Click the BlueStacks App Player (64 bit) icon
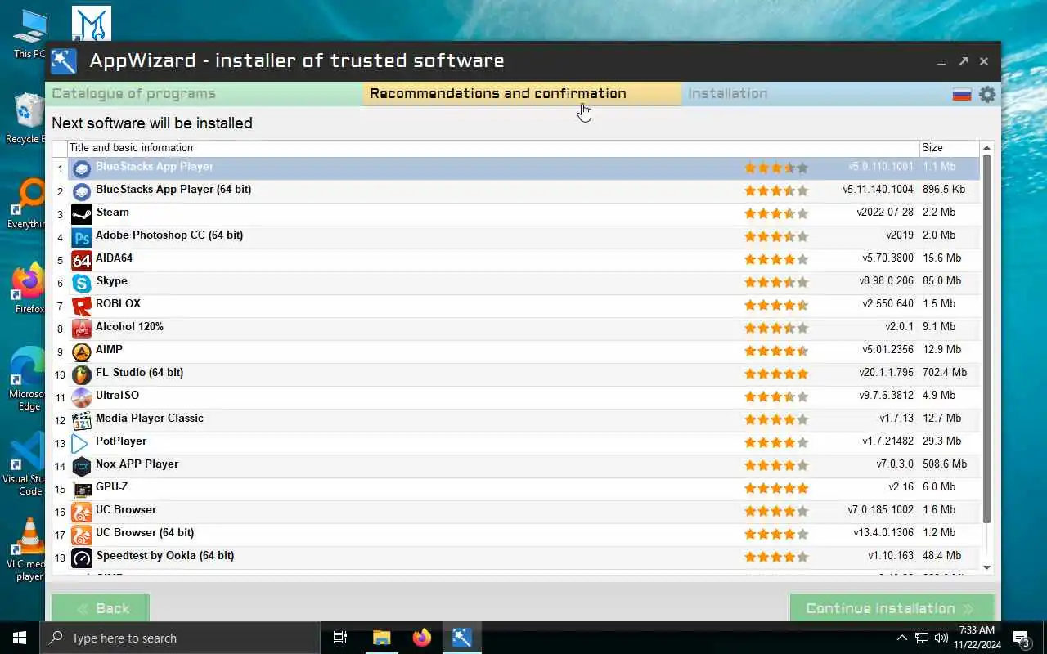Screen dimensions: 1047x654 81,192
